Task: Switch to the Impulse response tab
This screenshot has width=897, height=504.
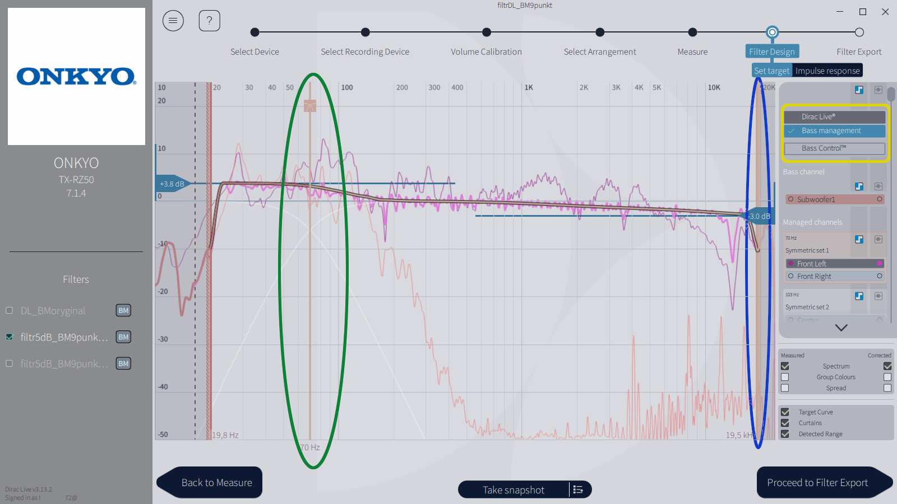Action: click(827, 71)
